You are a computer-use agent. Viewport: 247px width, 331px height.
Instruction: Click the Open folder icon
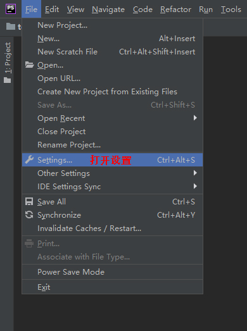click(29, 65)
